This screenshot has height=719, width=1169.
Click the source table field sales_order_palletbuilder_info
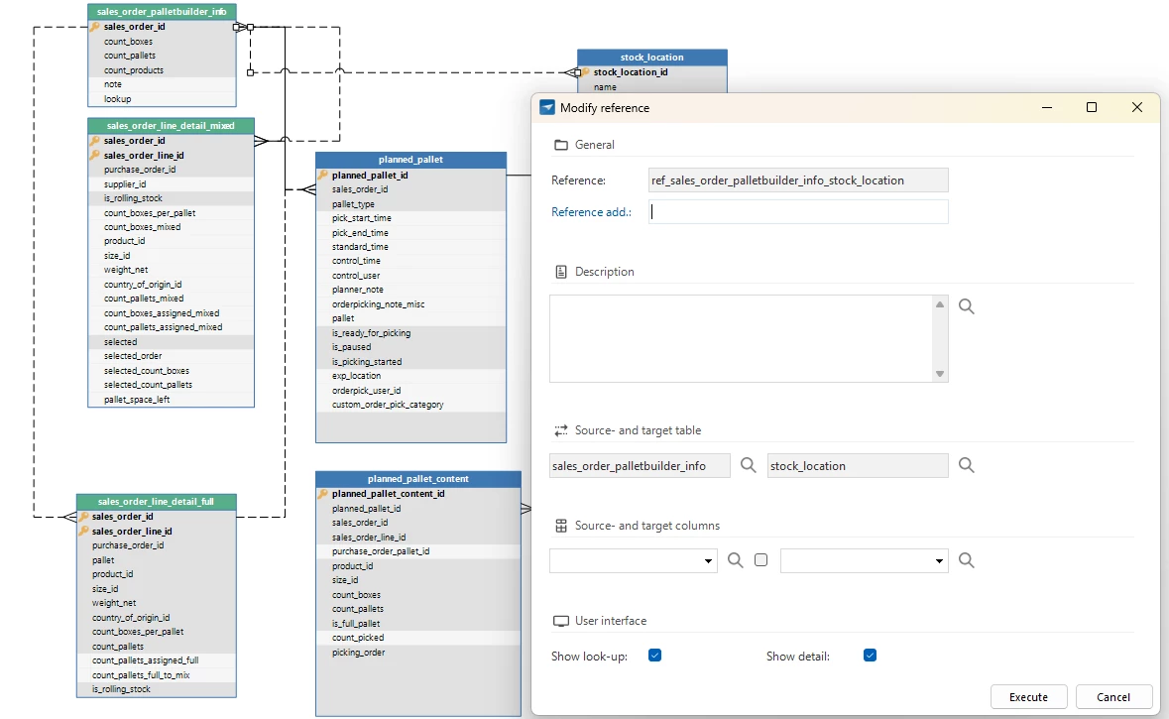(640, 466)
